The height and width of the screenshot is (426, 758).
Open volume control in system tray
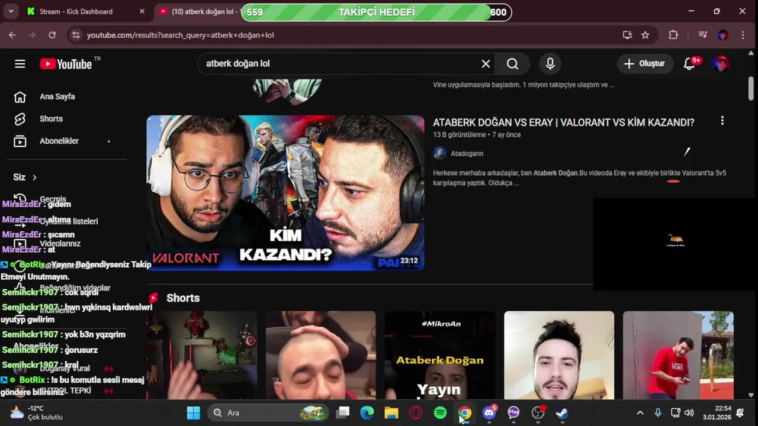point(689,413)
